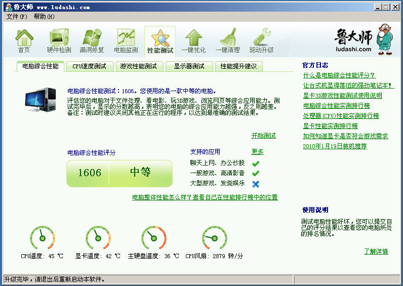
Task: Click the CPU温度: 45 ℃ reading
Action: tap(42, 256)
